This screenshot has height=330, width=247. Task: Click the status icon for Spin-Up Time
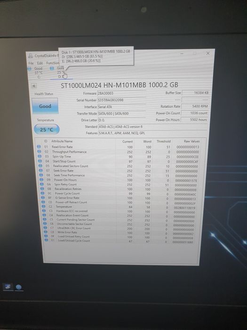point(40,157)
